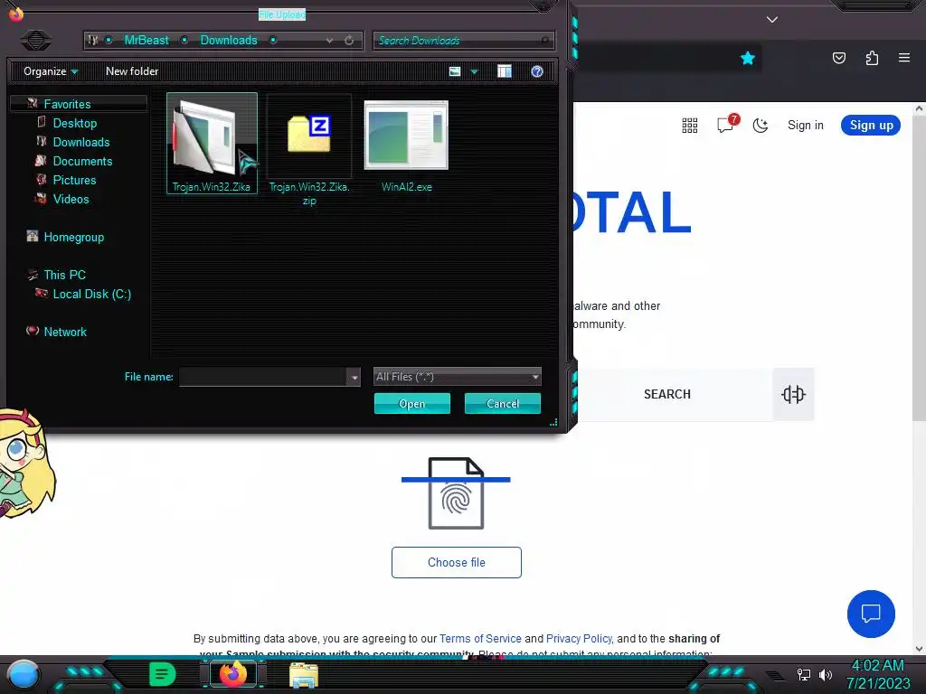Open the Start orb on taskbar
This screenshot has height=694, width=926.
[23, 674]
